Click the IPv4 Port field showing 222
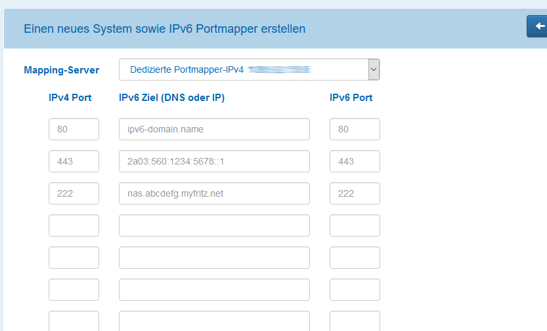547x331 pixels. pos(74,193)
